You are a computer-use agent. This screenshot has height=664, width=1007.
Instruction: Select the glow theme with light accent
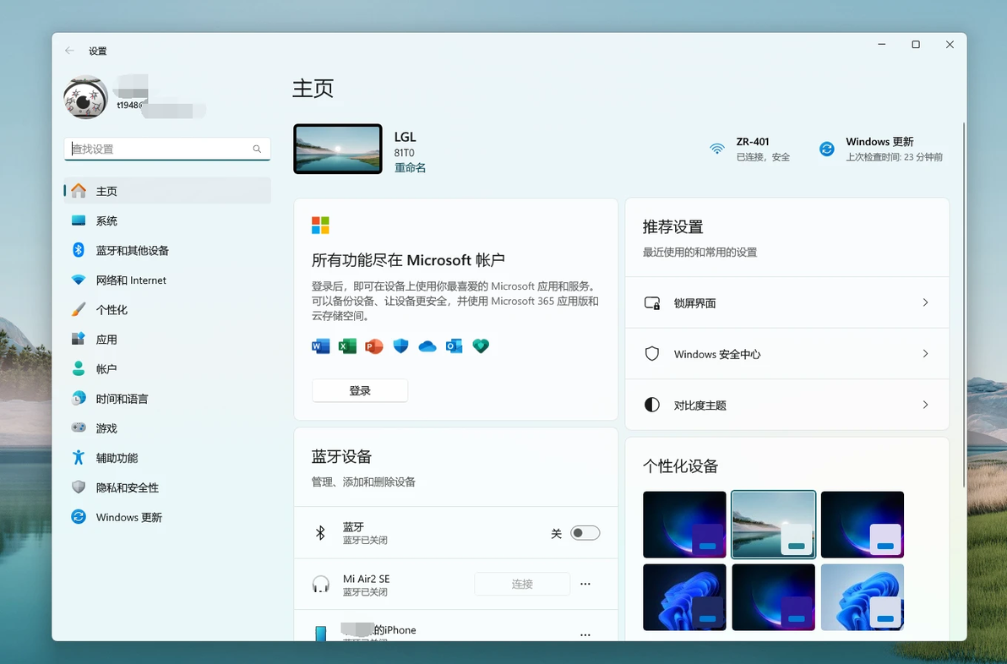(x=863, y=525)
